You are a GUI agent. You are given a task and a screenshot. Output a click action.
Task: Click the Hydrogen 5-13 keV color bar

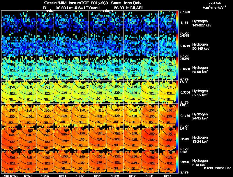177,162
